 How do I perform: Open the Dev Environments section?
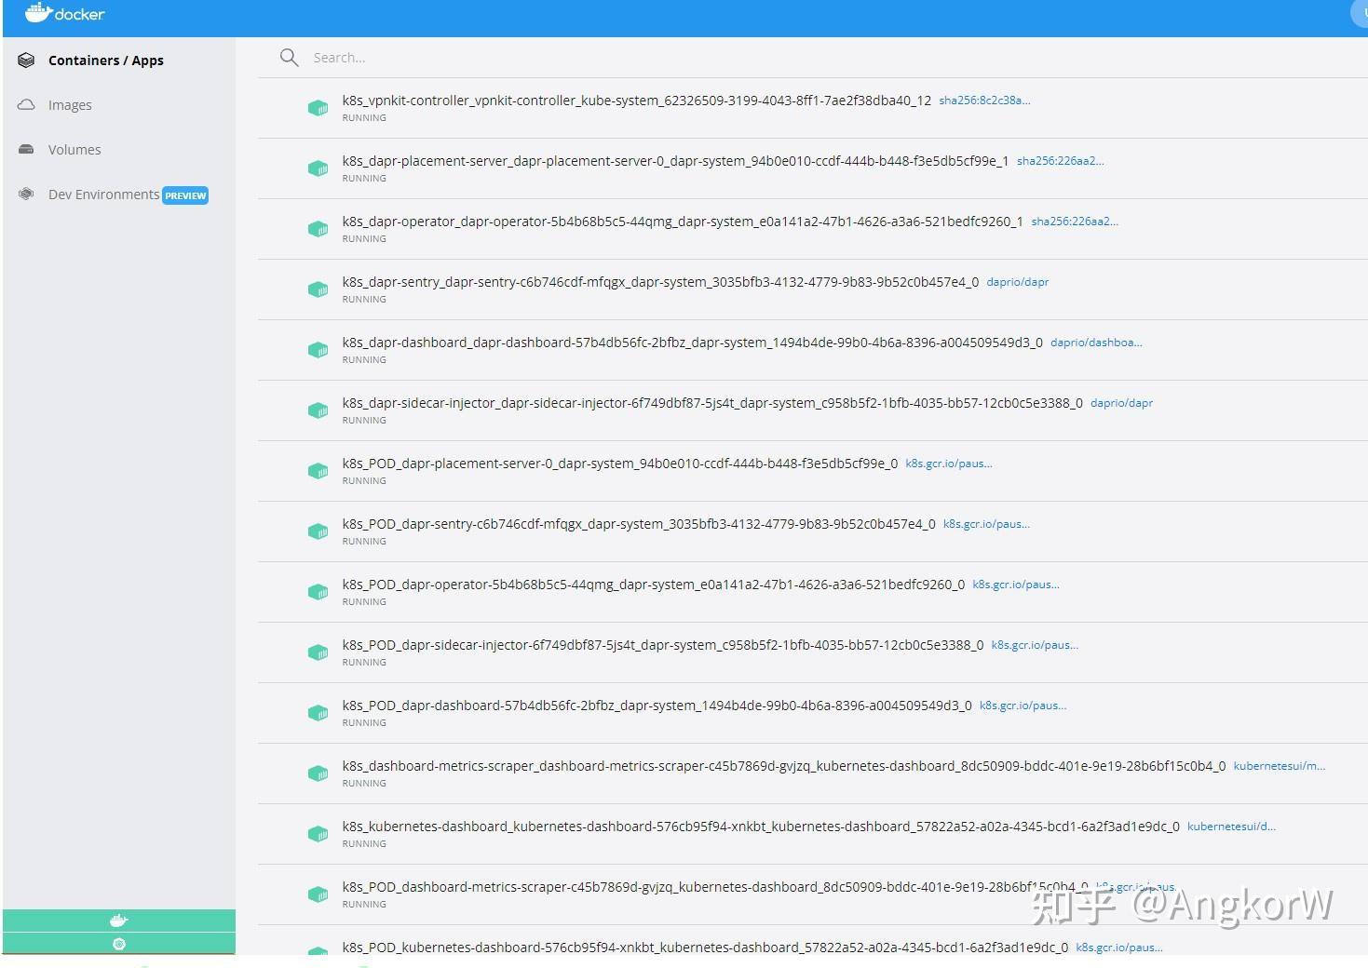(x=102, y=194)
